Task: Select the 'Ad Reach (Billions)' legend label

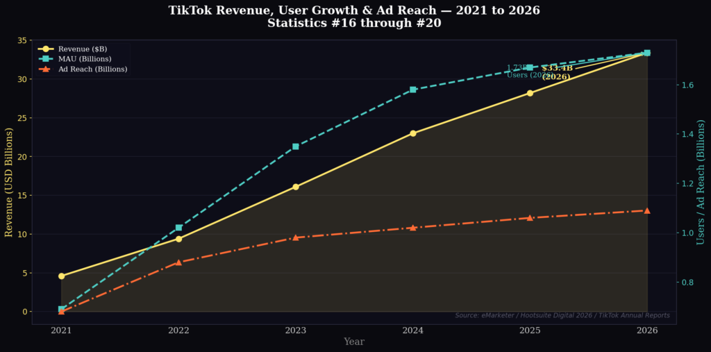Action: [92, 69]
